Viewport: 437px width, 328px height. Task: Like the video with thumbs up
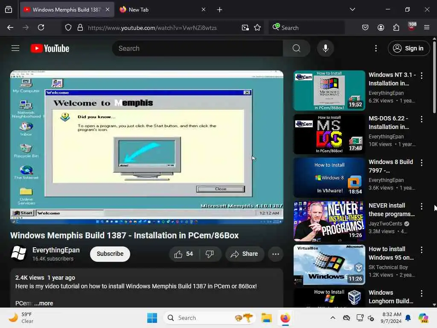click(184, 254)
